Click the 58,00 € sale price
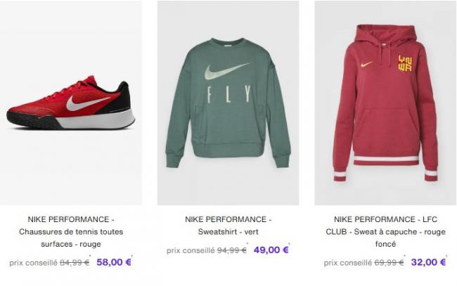The height and width of the screenshot is (286, 457). (x=114, y=262)
